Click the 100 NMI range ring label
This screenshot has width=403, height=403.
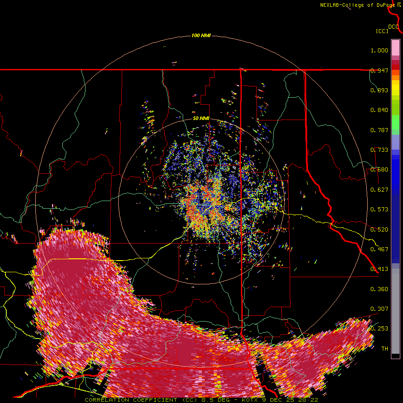click(x=201, y=35)
